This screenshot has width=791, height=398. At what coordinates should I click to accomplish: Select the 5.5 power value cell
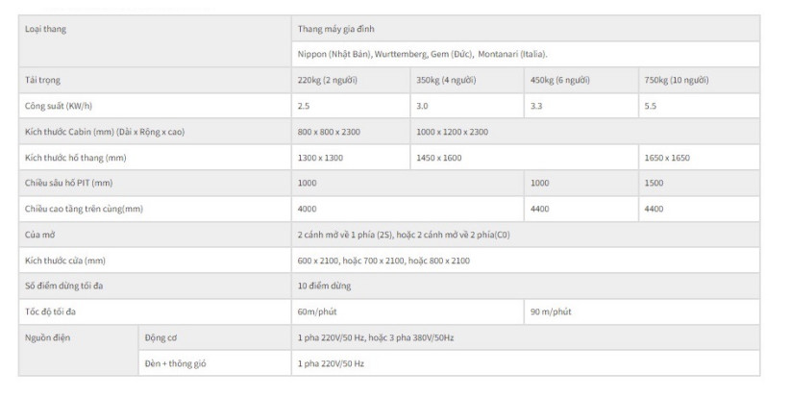tap(697, 106)
